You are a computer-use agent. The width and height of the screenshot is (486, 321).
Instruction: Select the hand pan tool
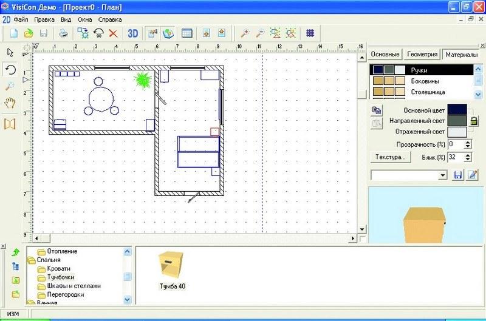pos(10,101)
